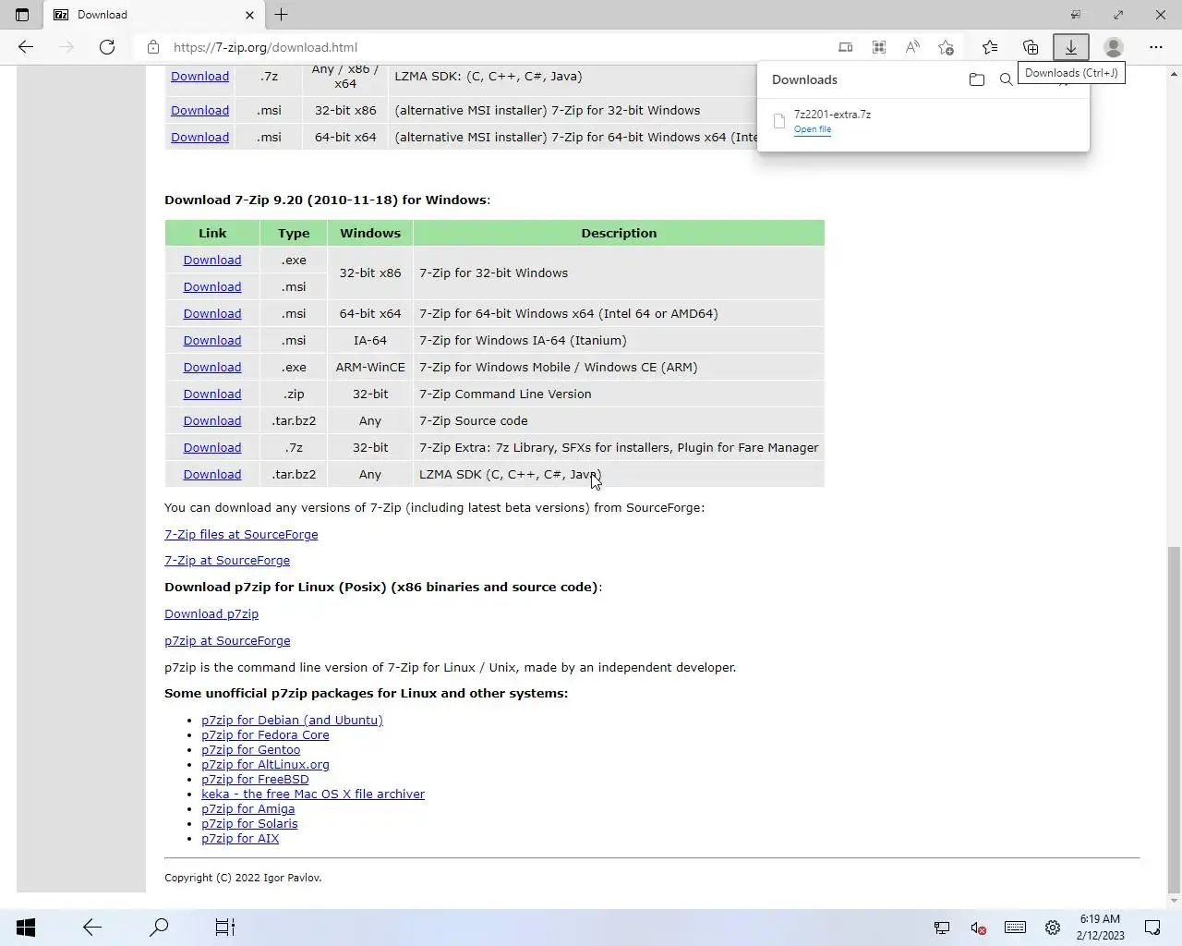
Task: Download 9.20 7-Zip Extra .7z
Action: [212, 447]
